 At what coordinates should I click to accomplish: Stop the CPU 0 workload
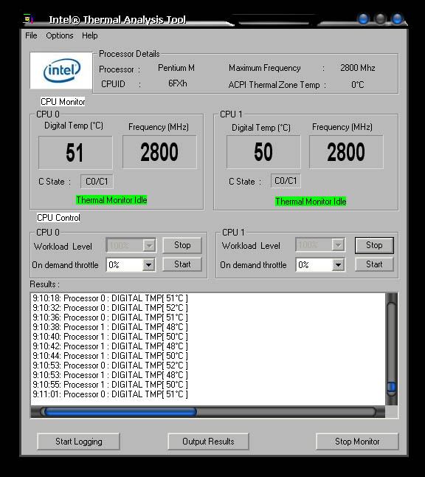[x=182, y=245]
